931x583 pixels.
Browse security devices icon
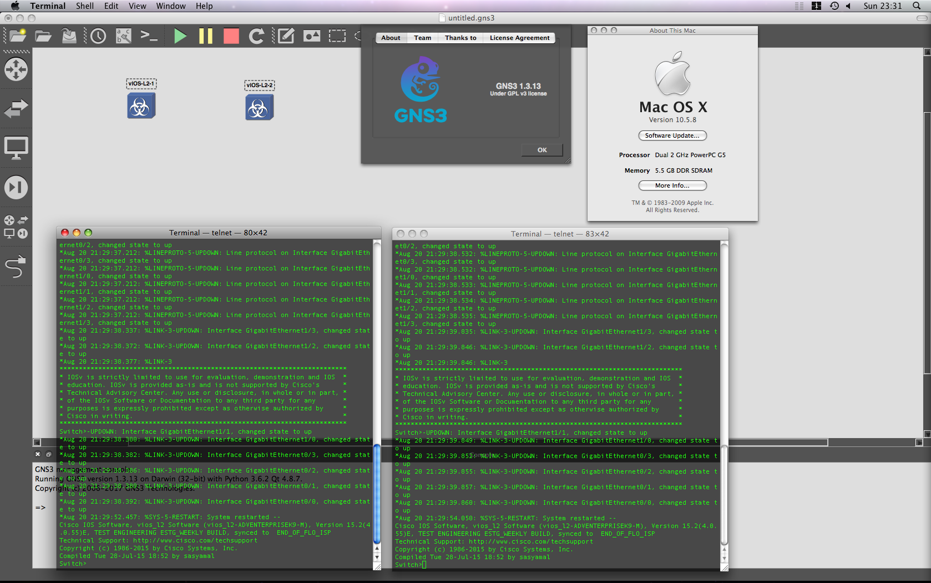[x=16, y=187]
